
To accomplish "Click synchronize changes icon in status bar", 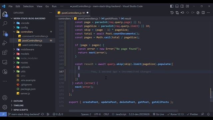I will (x=43, y=114).
